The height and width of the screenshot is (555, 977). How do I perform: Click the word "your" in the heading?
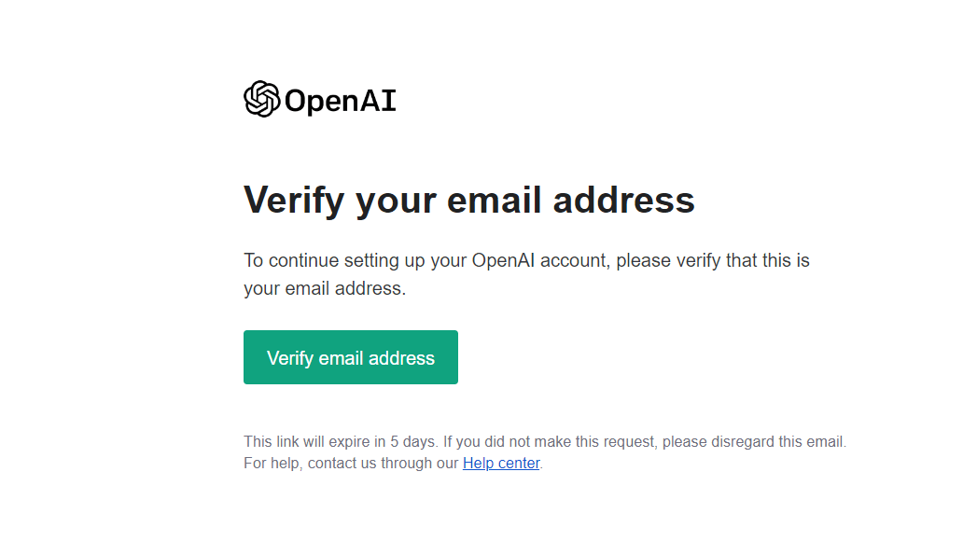point(397,203)
